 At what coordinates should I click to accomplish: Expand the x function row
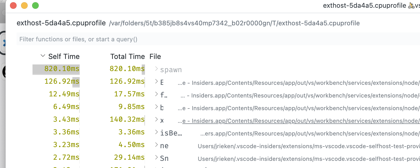[156, 120]
